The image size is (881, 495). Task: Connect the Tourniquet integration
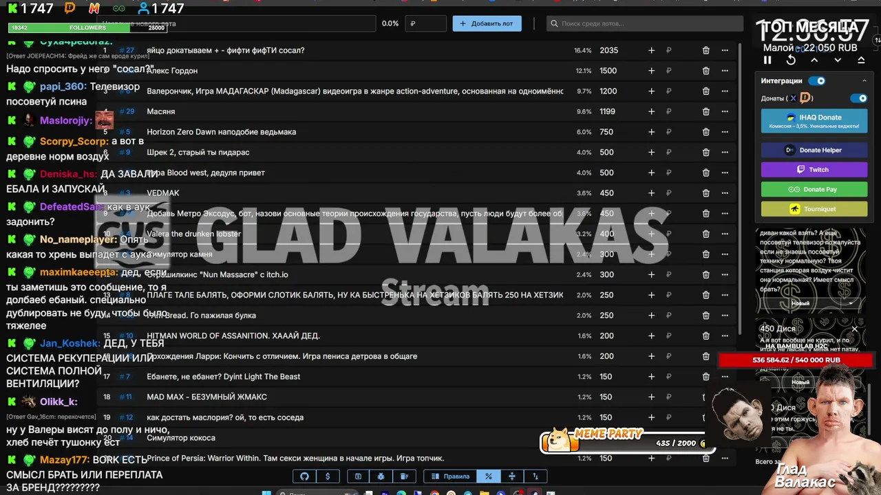click(x=814, y=209)
